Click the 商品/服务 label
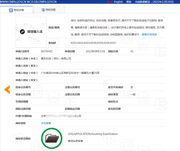180x151 pixels. 54,28
